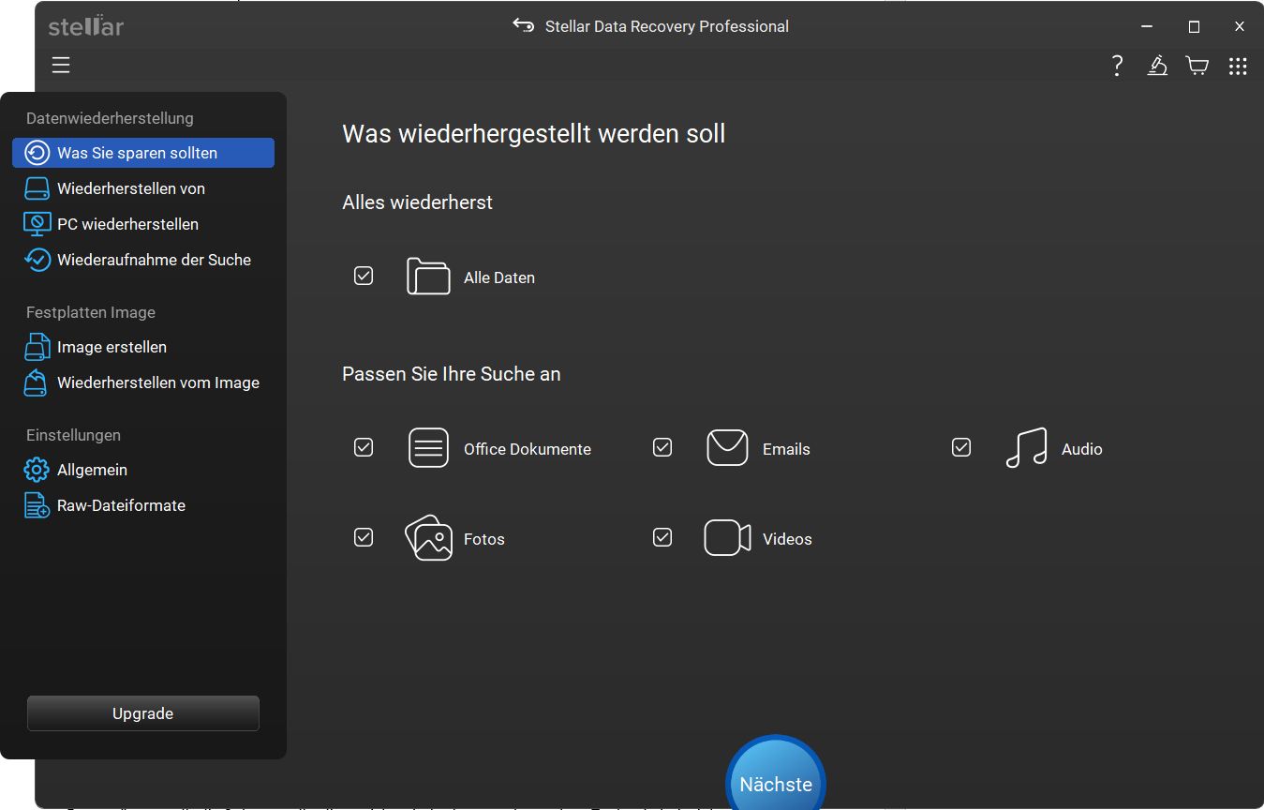Click the icon beside 'Wiederaufnahme der Suche'
This screenshot has height=810, width=1264.
[37, 260]
